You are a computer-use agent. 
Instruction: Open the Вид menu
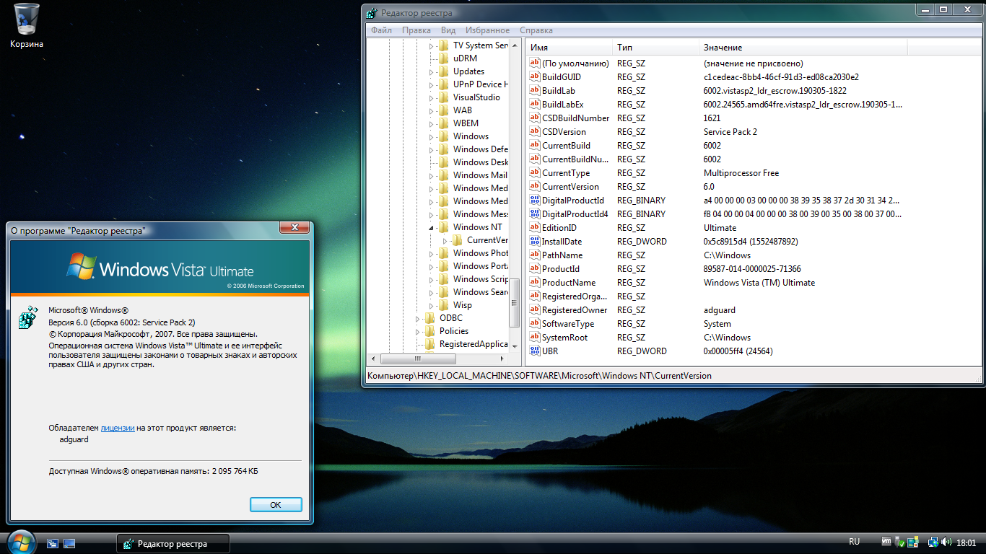pyautogui.click(x=448, y=30)
